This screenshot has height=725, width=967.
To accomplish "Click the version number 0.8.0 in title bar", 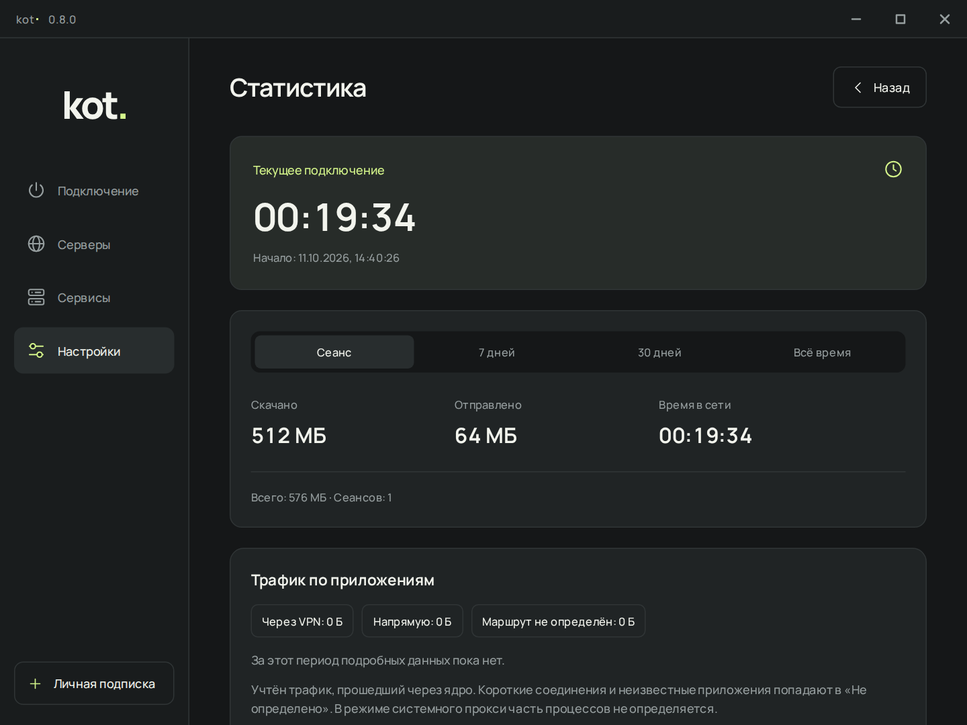I will coord(62,19).
